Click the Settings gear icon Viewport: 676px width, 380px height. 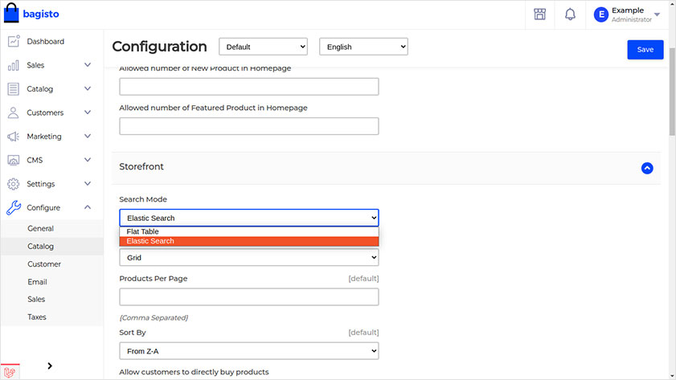click(x=13, y=184)
